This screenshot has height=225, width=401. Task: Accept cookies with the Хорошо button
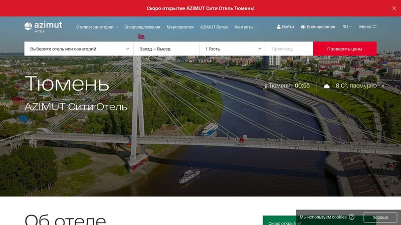coord(380,217)
